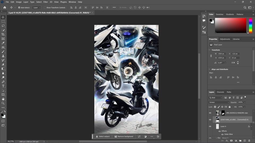Enable the Auto-Select checkbox
Screen dimensions: 255x143
[19, 8]
